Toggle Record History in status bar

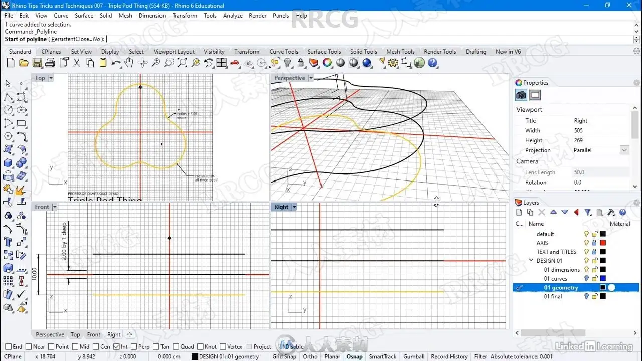(449, 357)
